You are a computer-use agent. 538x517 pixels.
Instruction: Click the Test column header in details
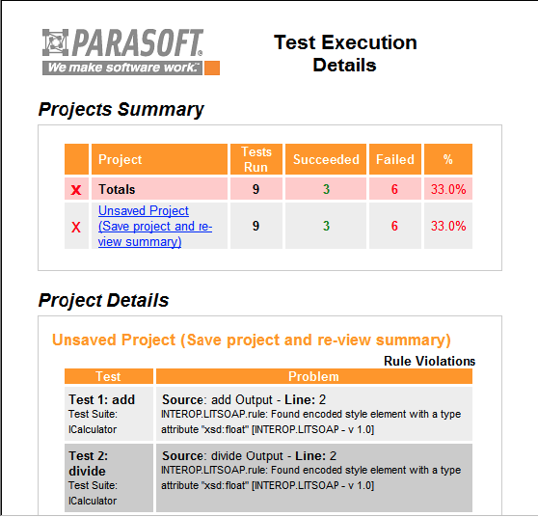click(109, 376)
